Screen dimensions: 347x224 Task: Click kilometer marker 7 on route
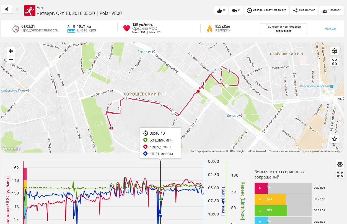226,86
